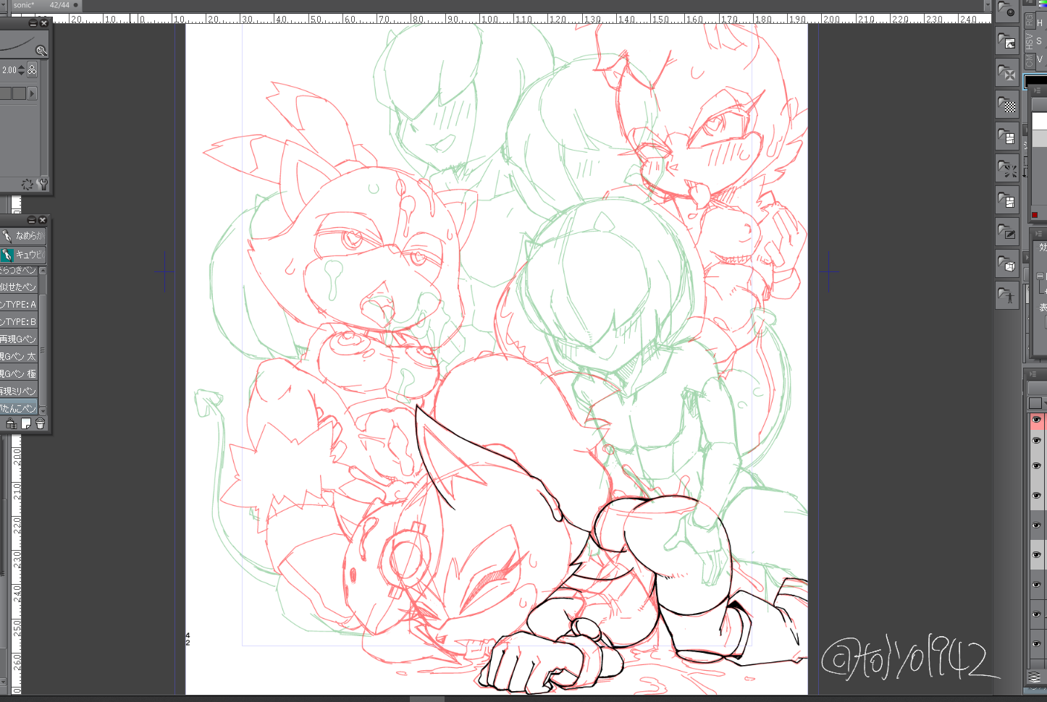Open the 3D cube material folder
Image resolution: width=1047 pixels, height=702 pixels.
(x=1007, y=263)
